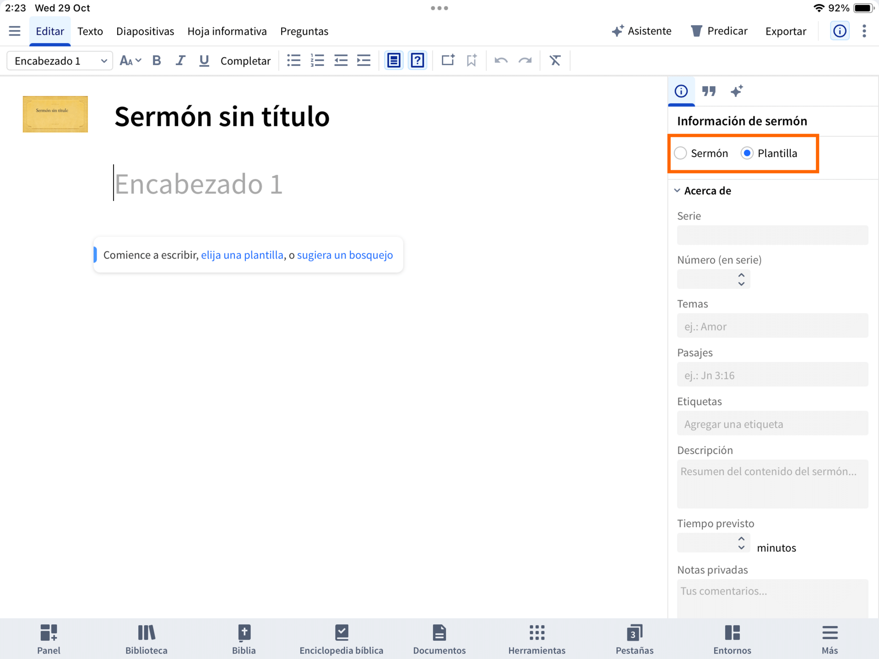Click the Completar button
Screen dimensions: 879x659
245,61
